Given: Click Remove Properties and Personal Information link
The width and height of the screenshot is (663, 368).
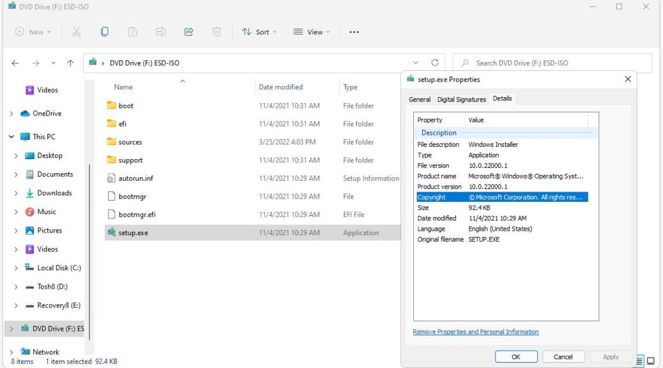Looking at the screenshot, I should (476, 332).
